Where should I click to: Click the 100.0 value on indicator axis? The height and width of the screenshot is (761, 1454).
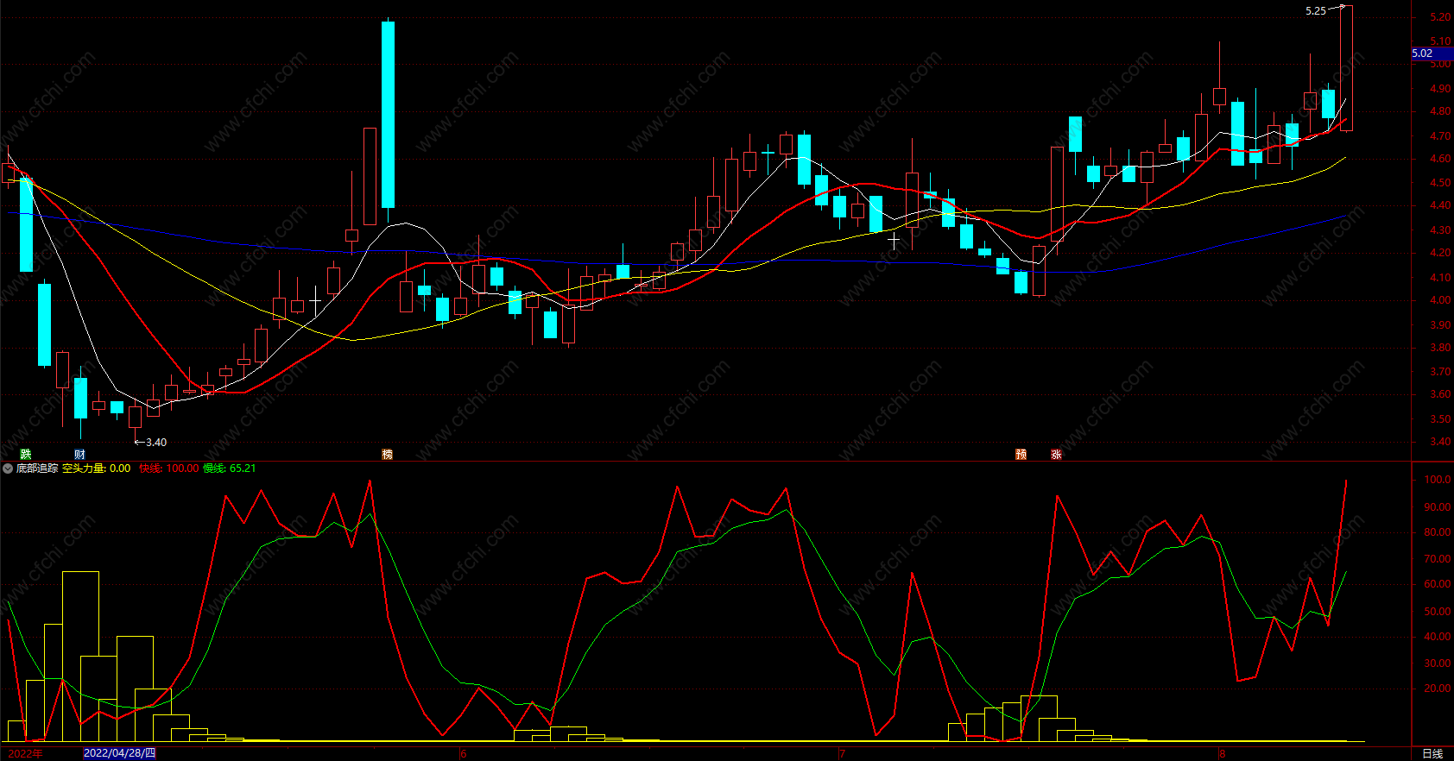point(1438,480)
